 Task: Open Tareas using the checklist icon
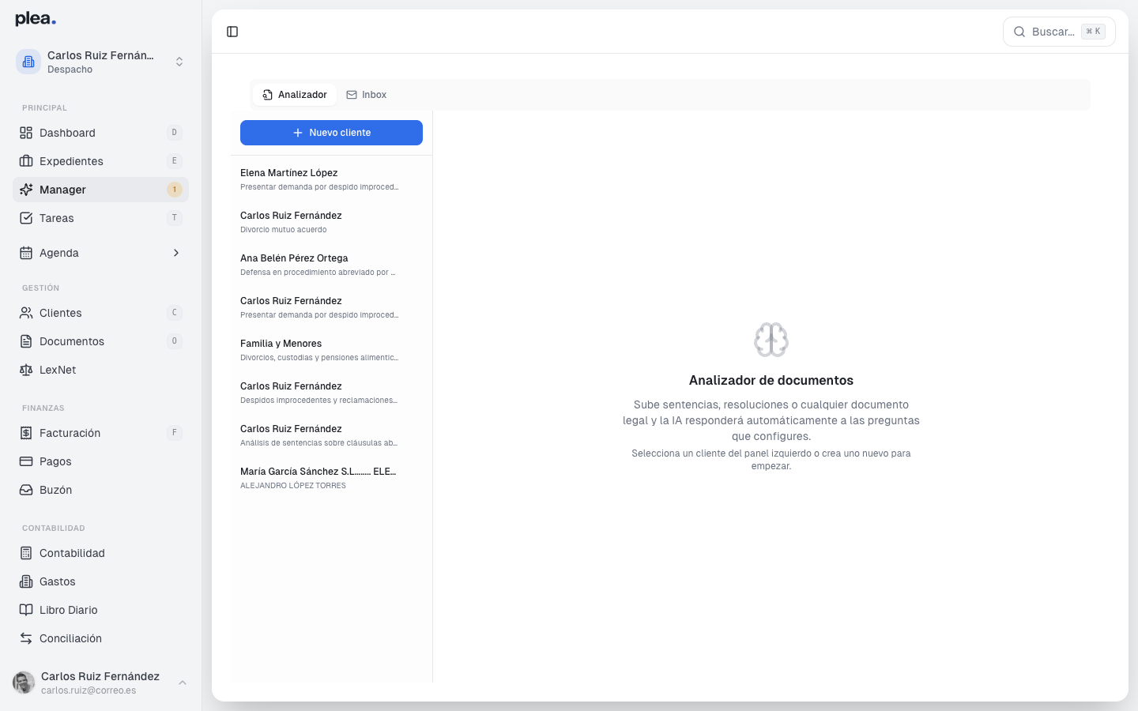[26, 218]
